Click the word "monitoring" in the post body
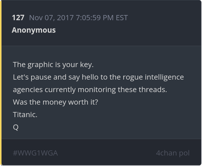Viewport: 202px width, 166px height. [97, 90]
